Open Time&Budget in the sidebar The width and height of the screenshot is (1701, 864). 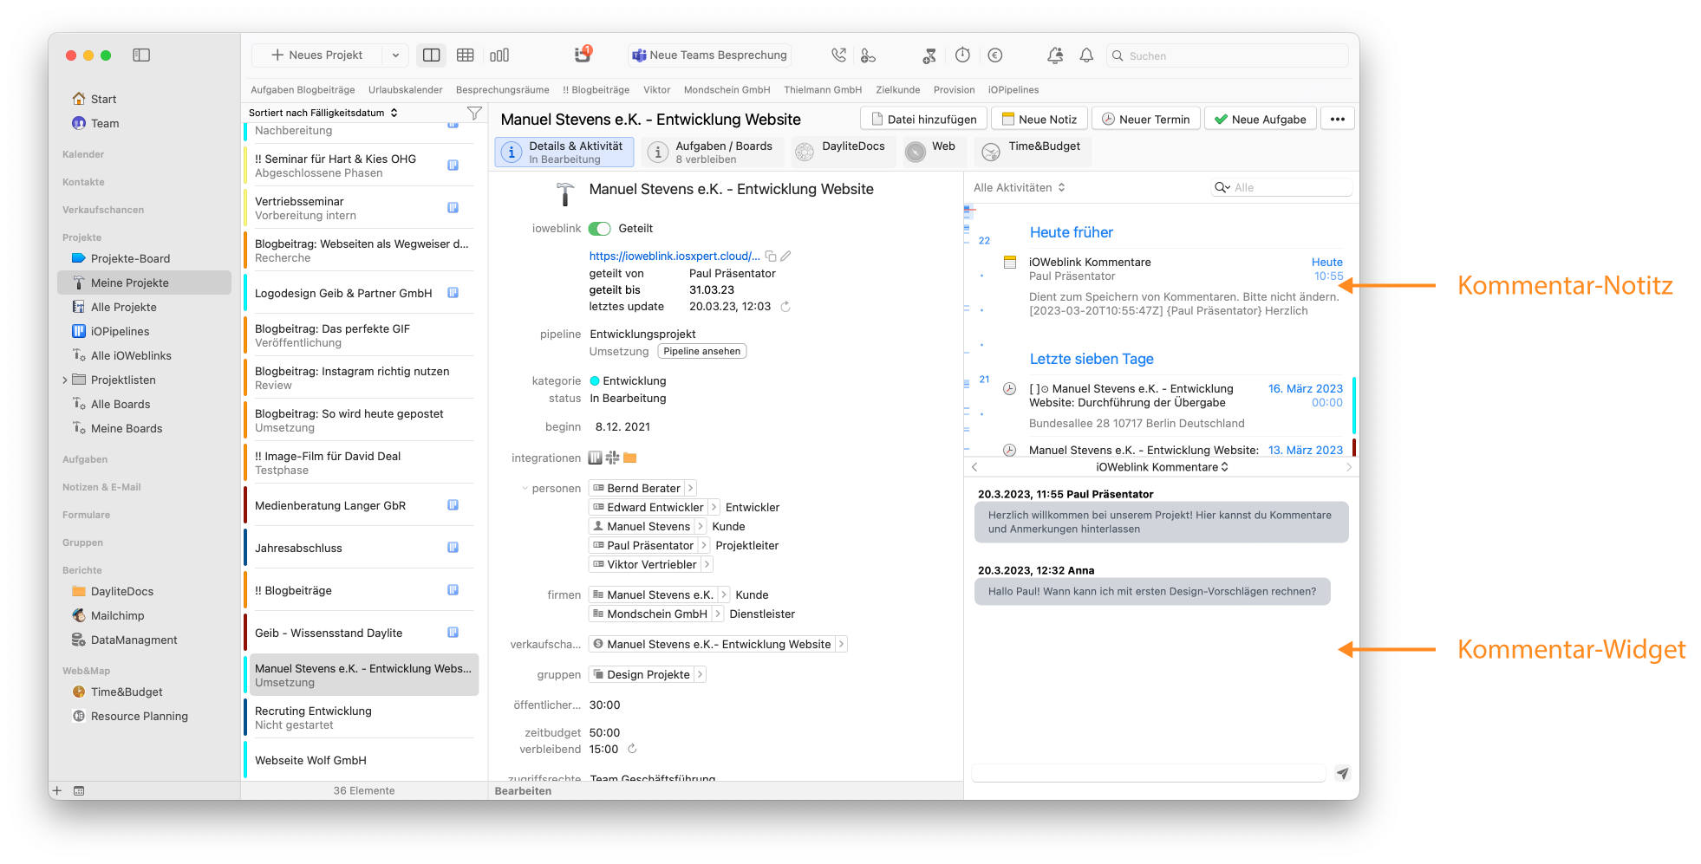click(x=127, y=692)
